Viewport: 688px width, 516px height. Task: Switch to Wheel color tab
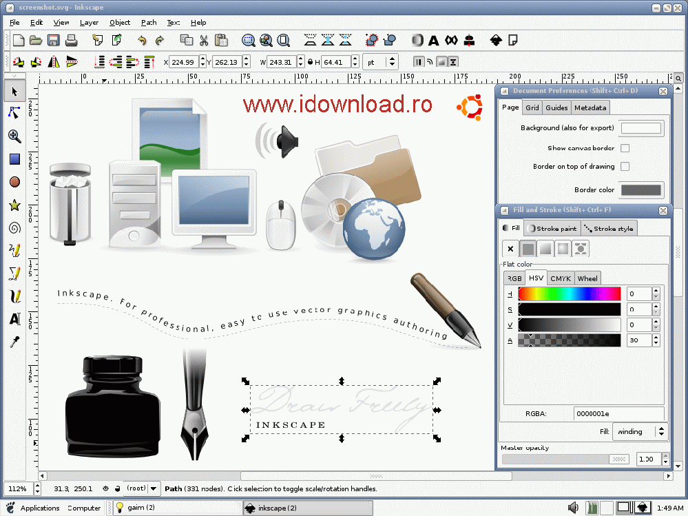[587, 278]
